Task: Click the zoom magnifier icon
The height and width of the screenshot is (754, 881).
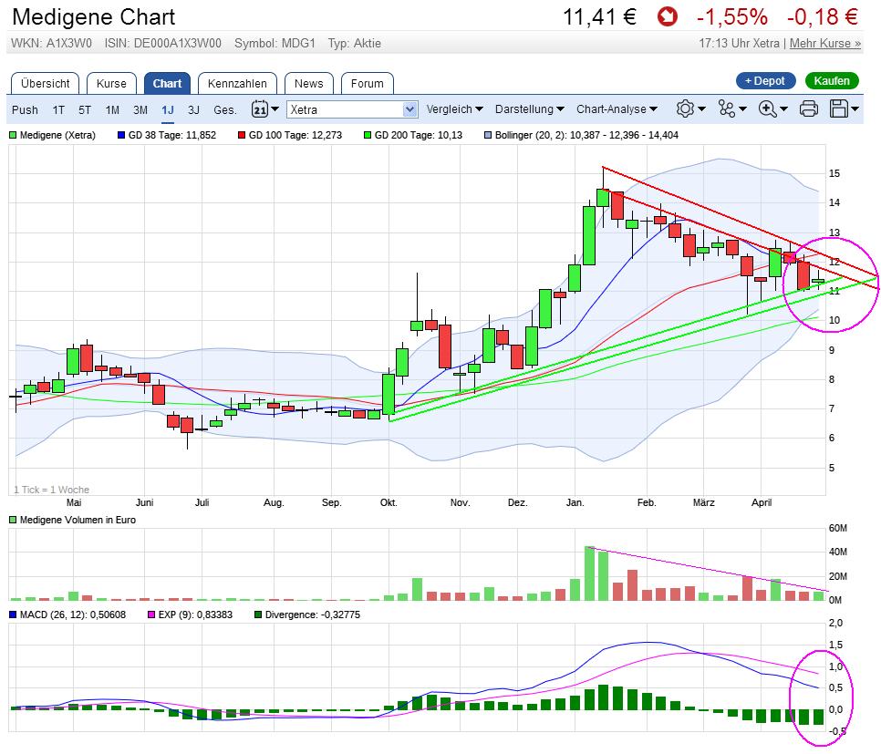Action: pos(767,108)
